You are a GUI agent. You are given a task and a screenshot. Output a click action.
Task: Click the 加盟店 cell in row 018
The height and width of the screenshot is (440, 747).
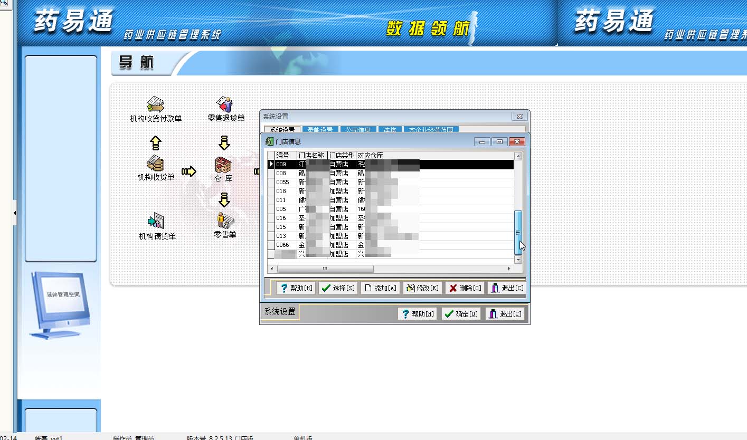[342, 192]
